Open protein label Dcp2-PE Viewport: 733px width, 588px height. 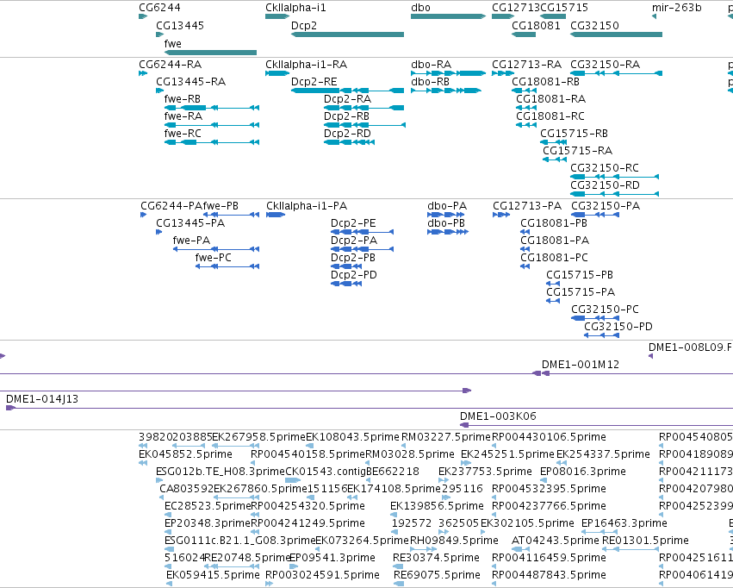click(353, 223)
